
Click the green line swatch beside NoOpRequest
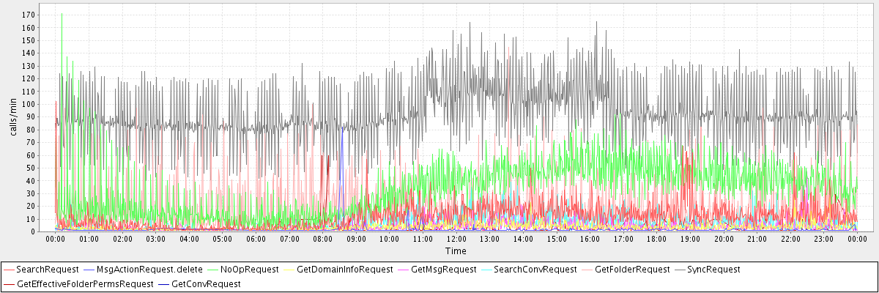tap(212, 270)
